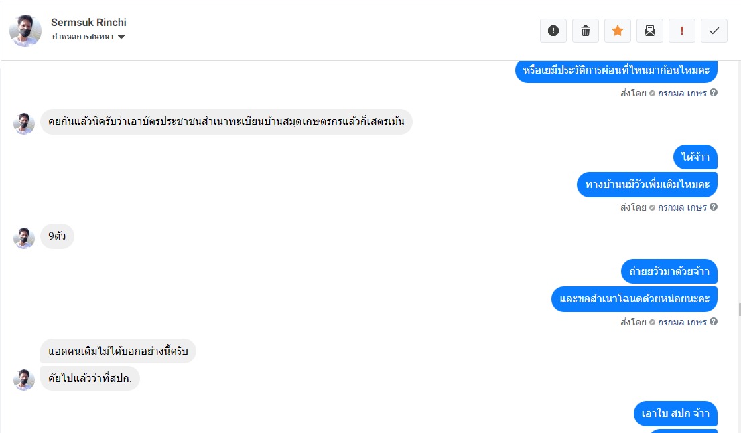Open sender link กรกมล เกษร under ทางบ้านมีวัวเพิ่มเติมไหมคะ

682,207
